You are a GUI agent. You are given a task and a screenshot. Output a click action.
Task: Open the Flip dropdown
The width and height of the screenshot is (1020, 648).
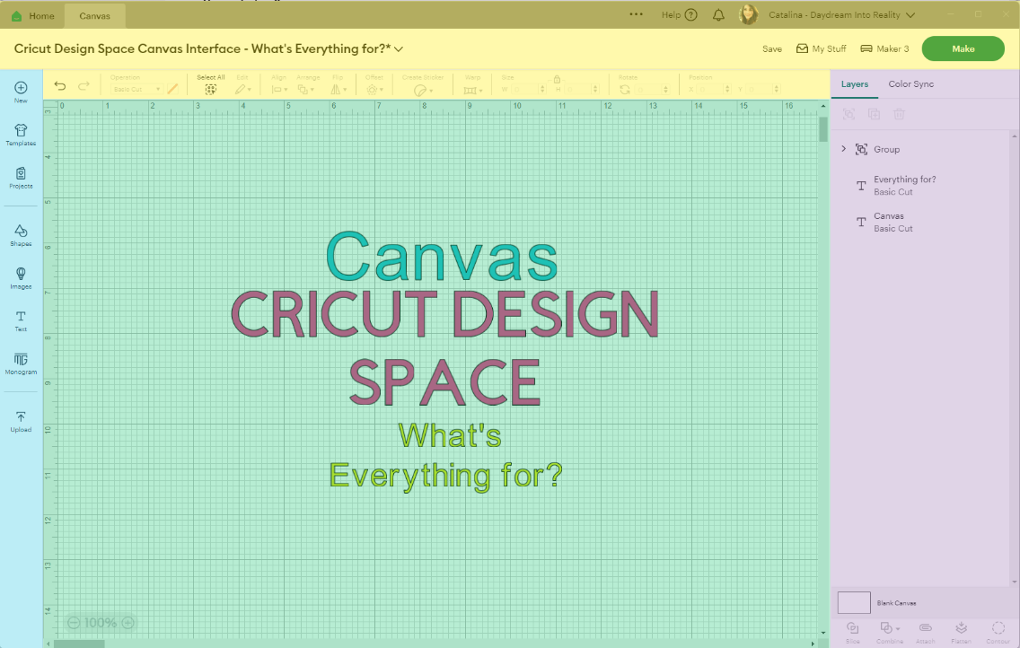click(339, 90)
